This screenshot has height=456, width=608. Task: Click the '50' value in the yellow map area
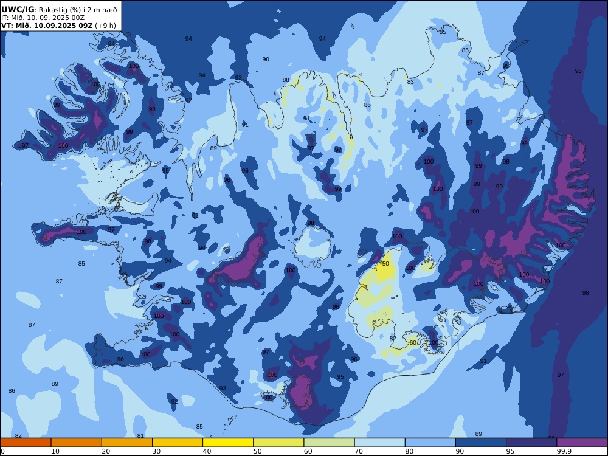coord(385,264)
